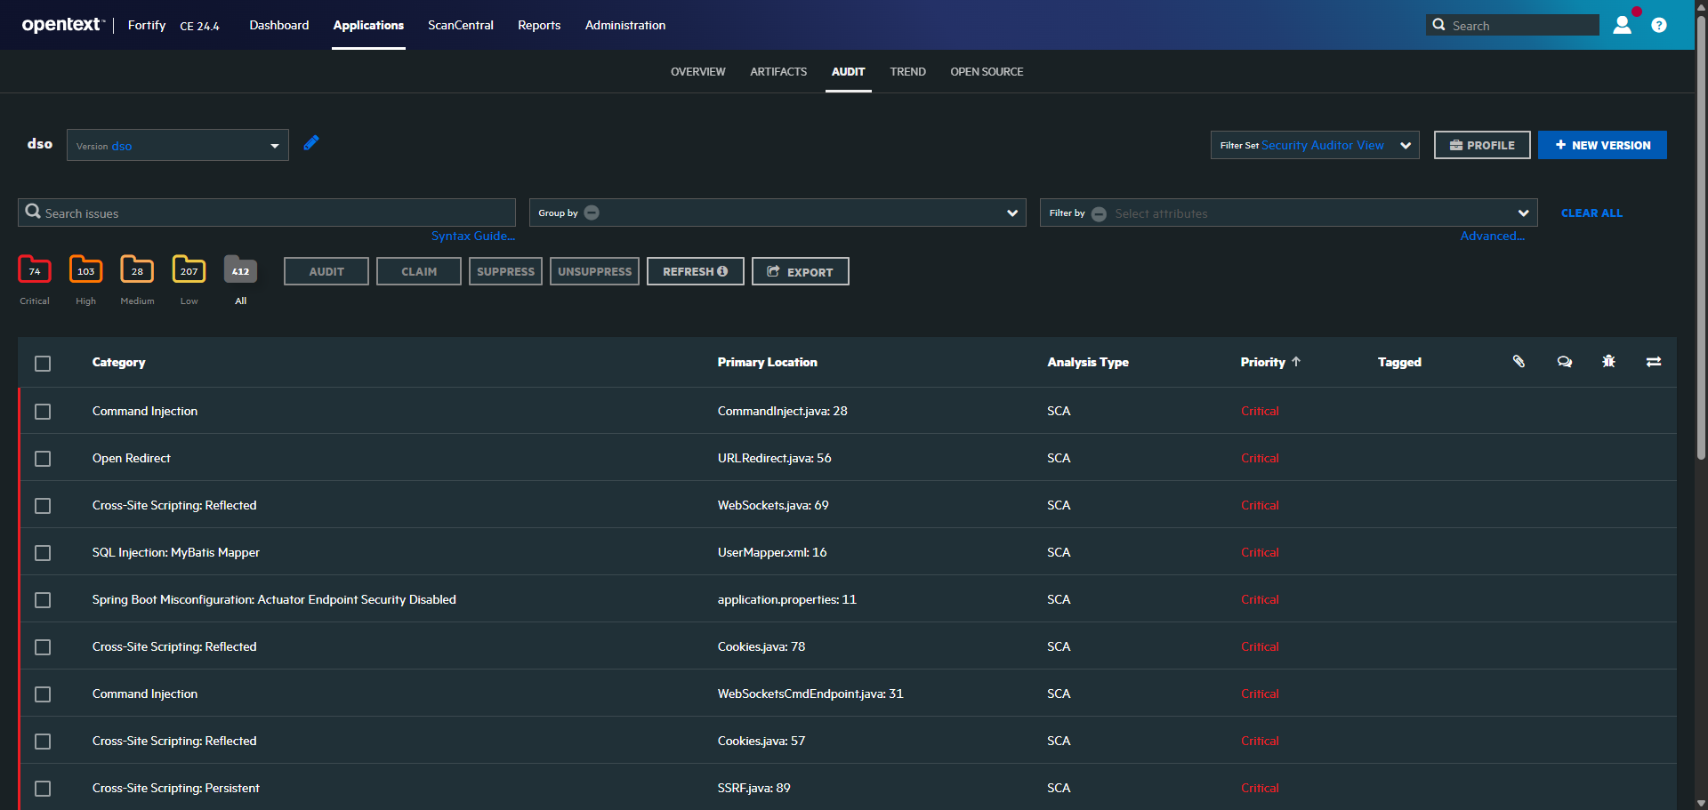Check the SQL Injection: MyBatis Mapper row

43,553
